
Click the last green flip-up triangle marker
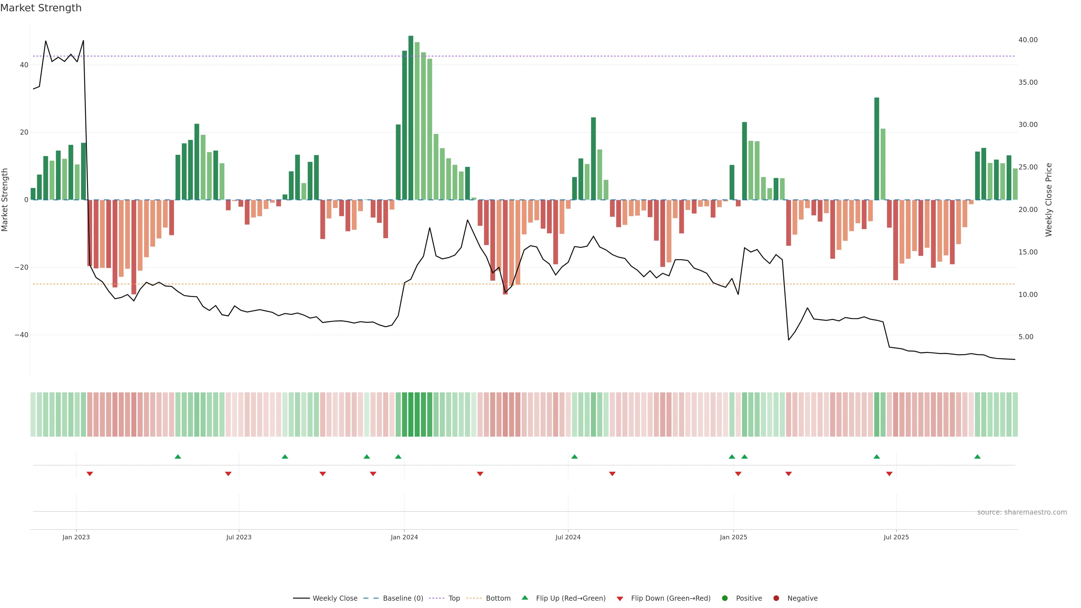tap(977, 457)
